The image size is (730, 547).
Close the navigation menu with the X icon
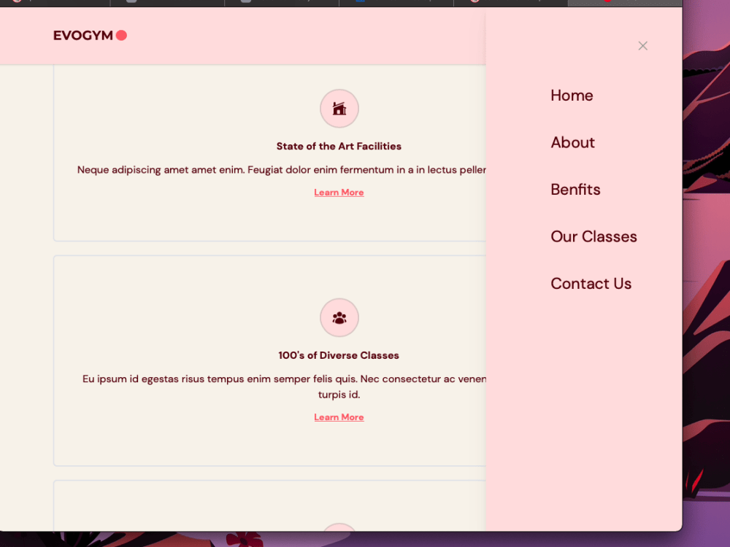[x=642, y=45]
